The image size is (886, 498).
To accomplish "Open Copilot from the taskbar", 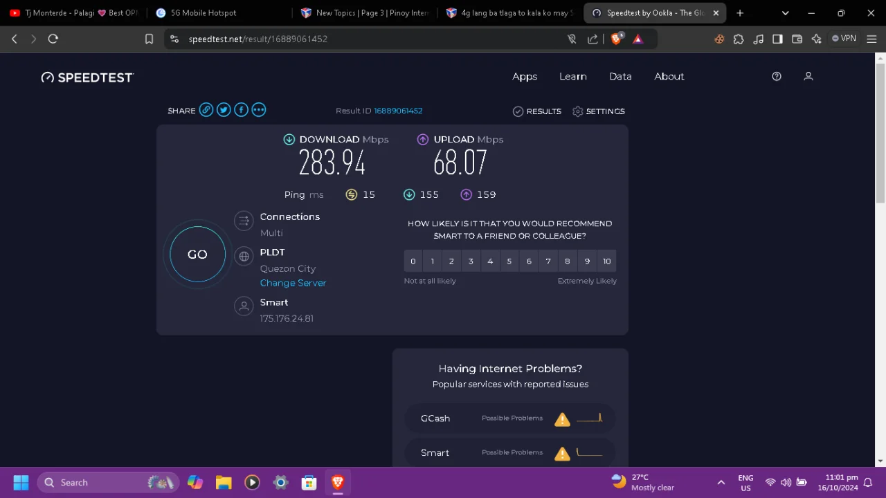I will (x=195, y=482).
